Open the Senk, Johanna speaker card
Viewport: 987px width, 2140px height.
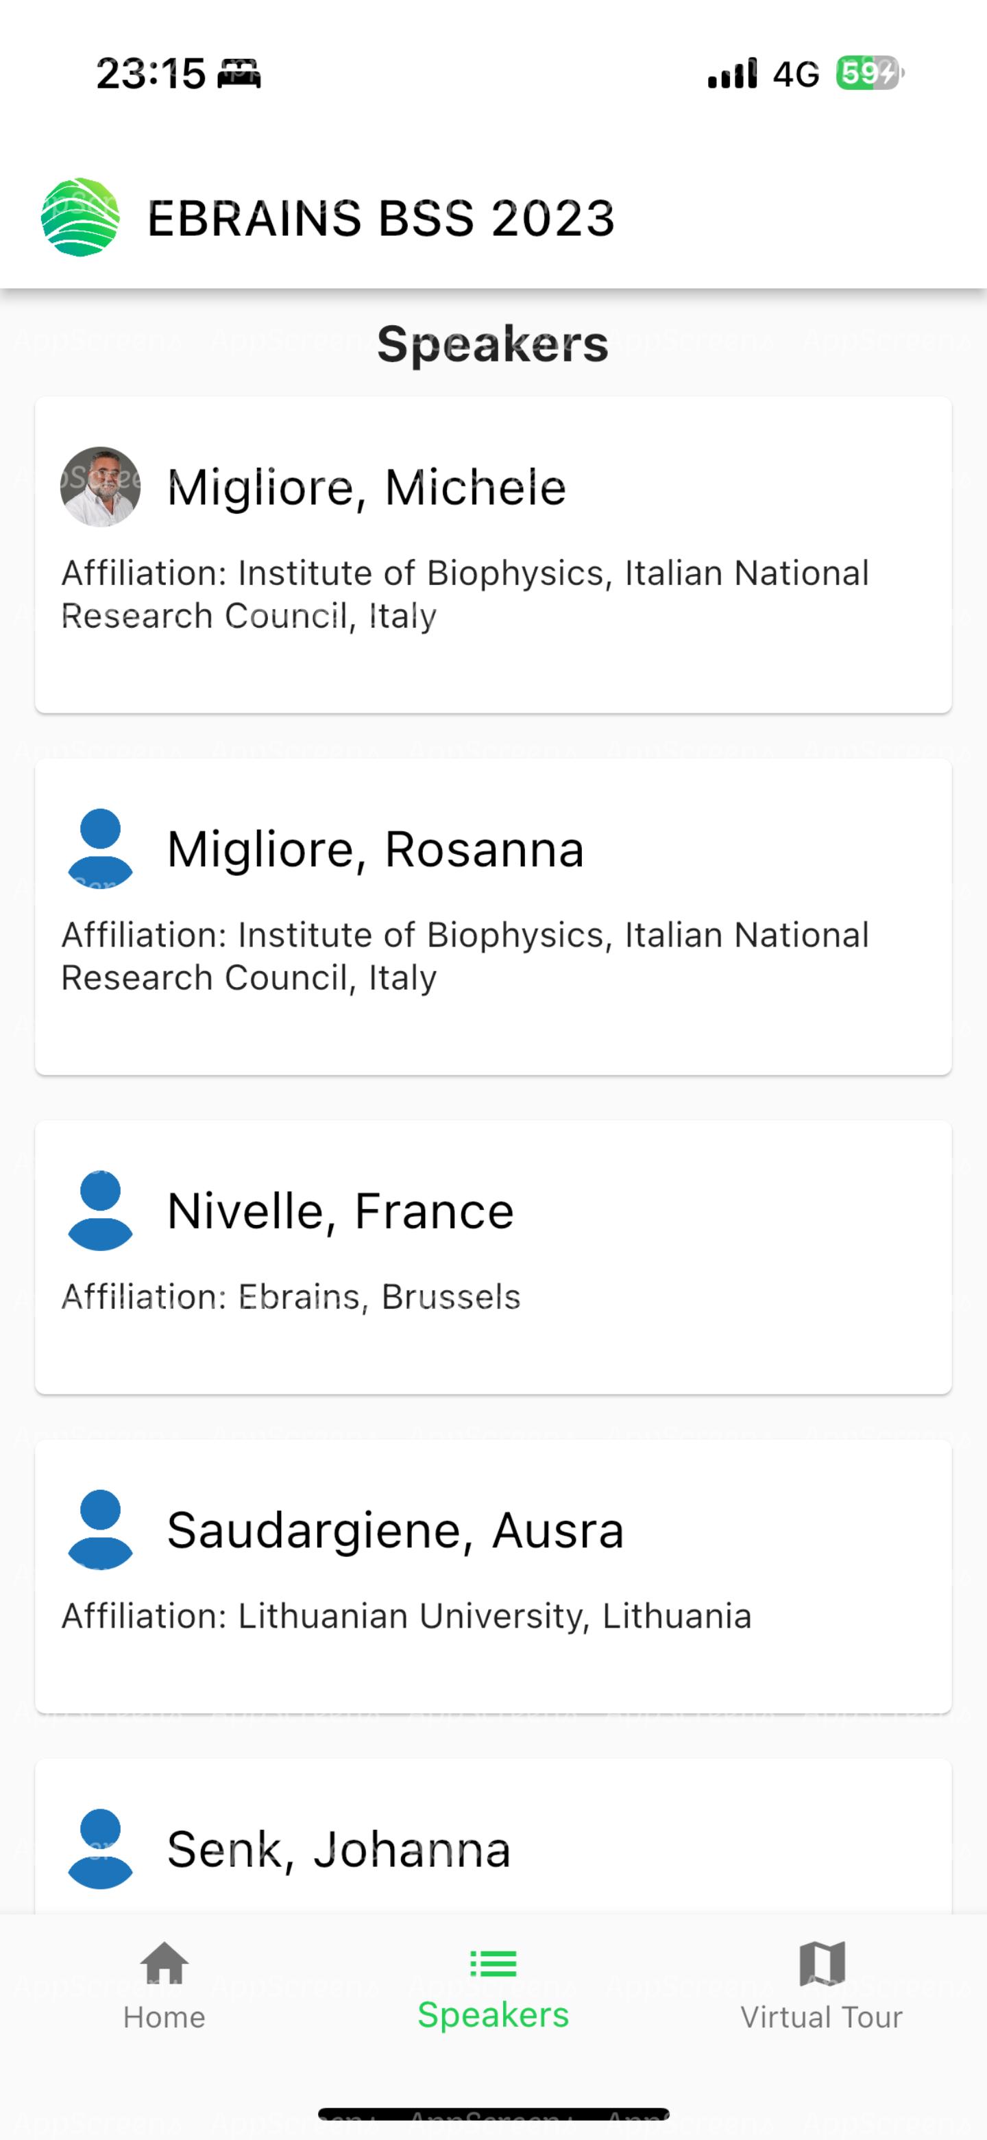(493, 1837)
